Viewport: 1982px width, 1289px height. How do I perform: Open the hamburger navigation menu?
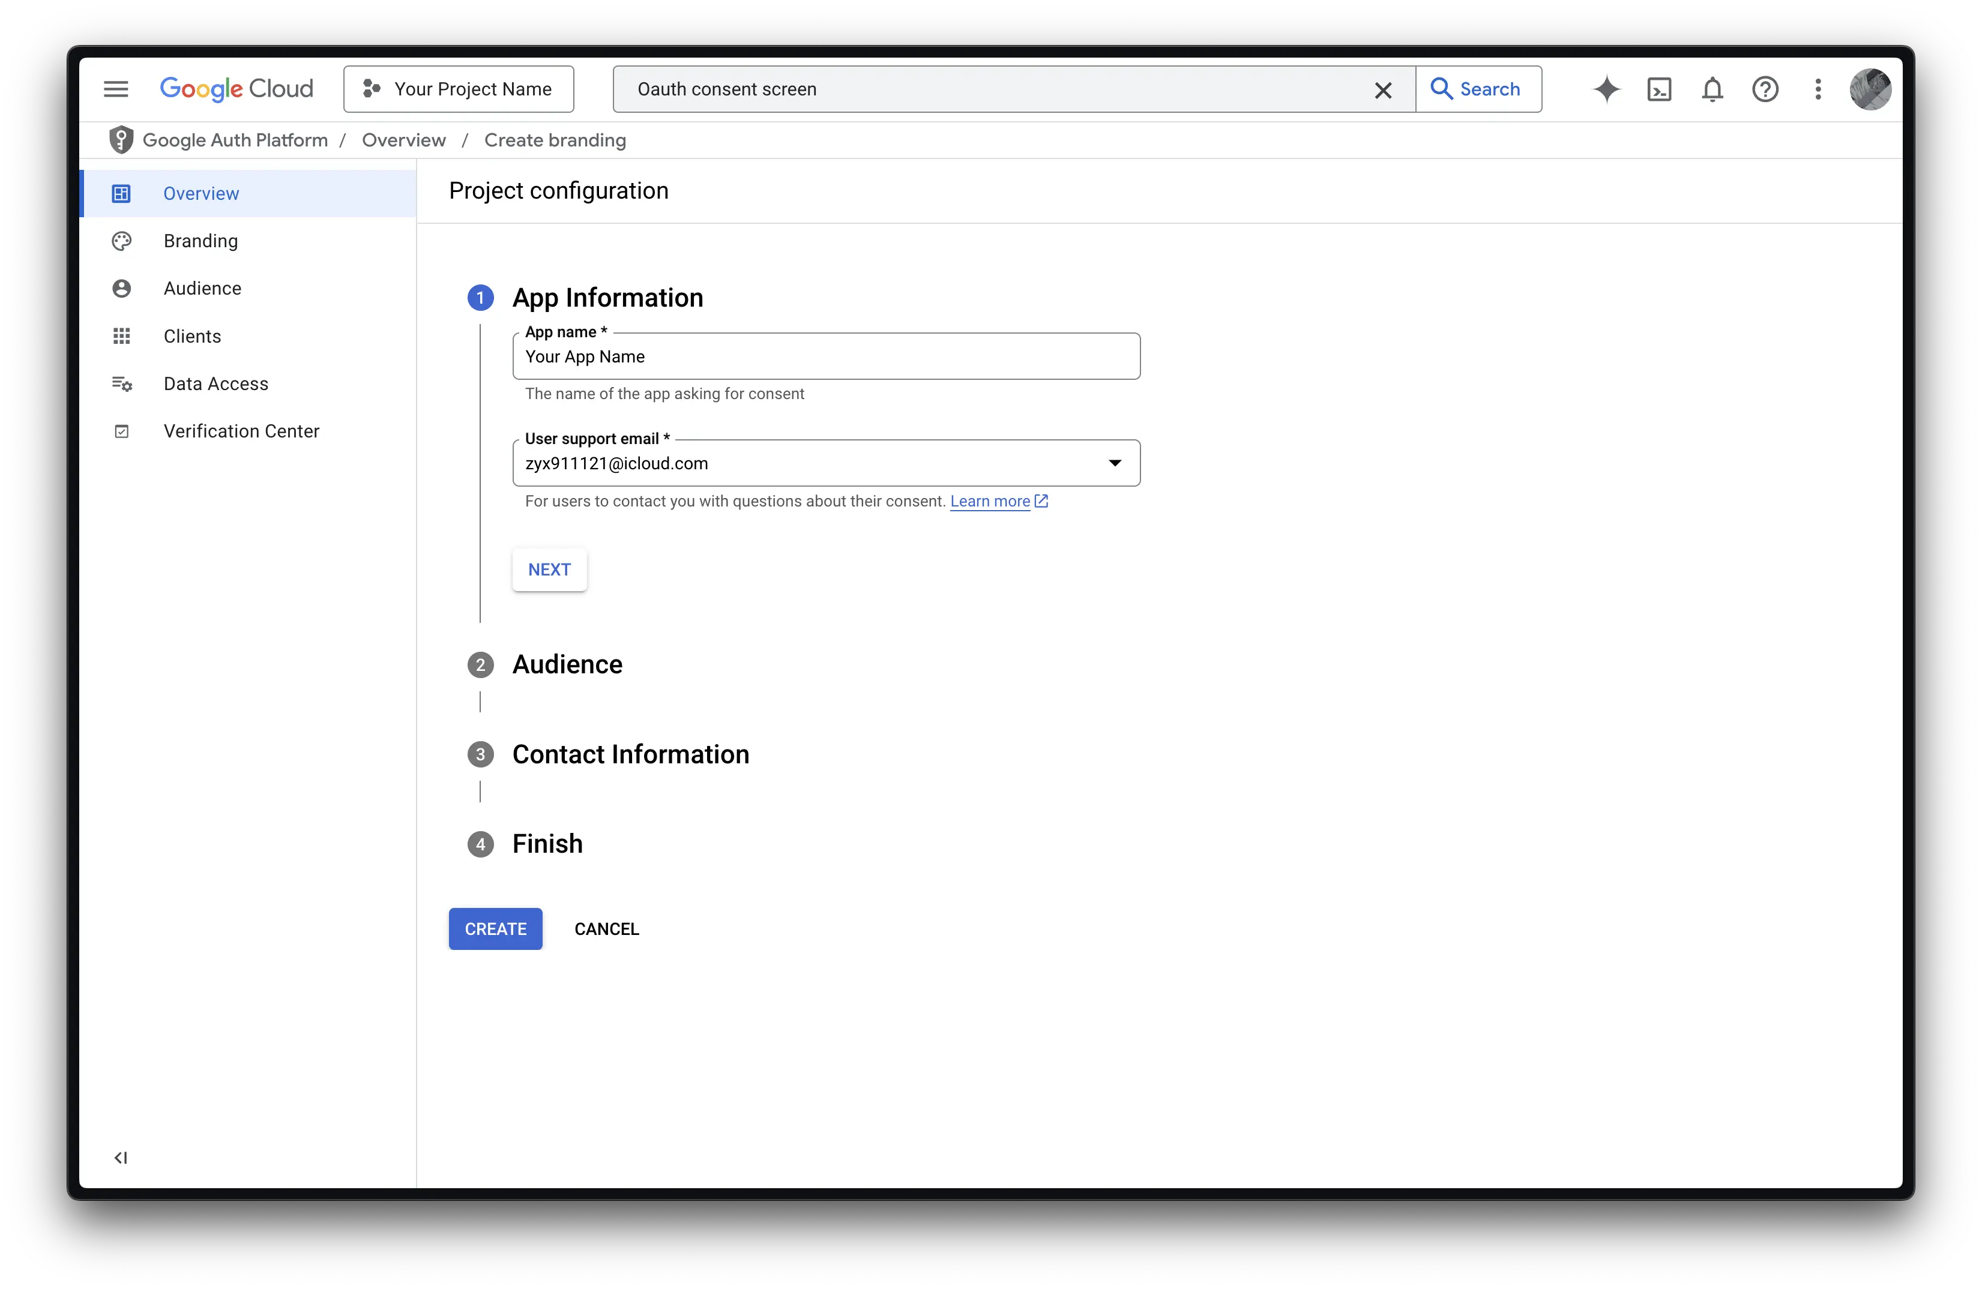point(116,89)
